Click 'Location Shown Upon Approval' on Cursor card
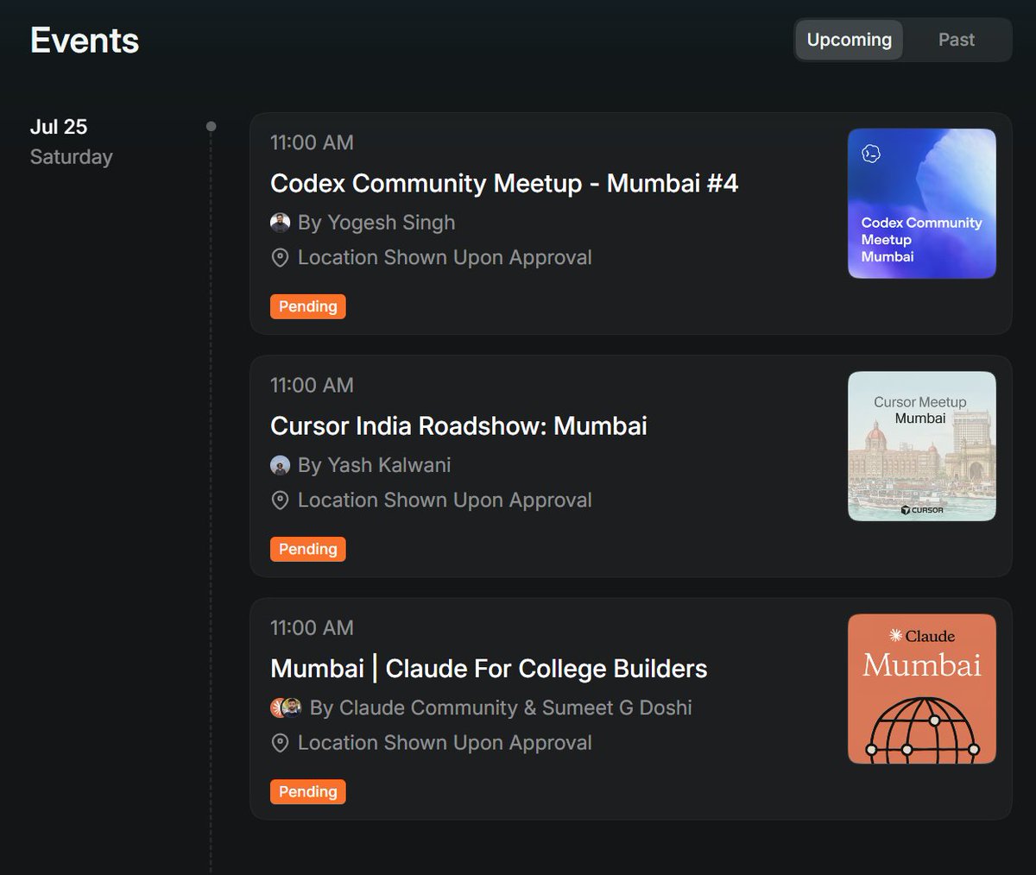The height and width of the screenshot is (875, 1036). tap(445, 500)
